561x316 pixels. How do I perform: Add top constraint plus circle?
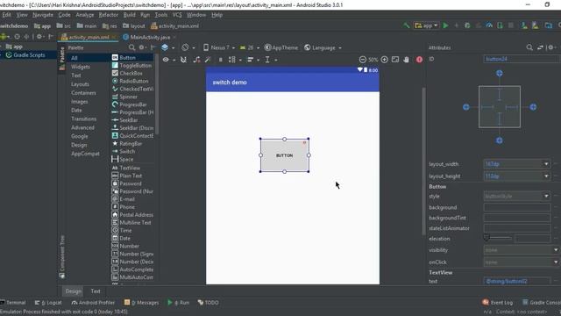[x=499, y=74]
